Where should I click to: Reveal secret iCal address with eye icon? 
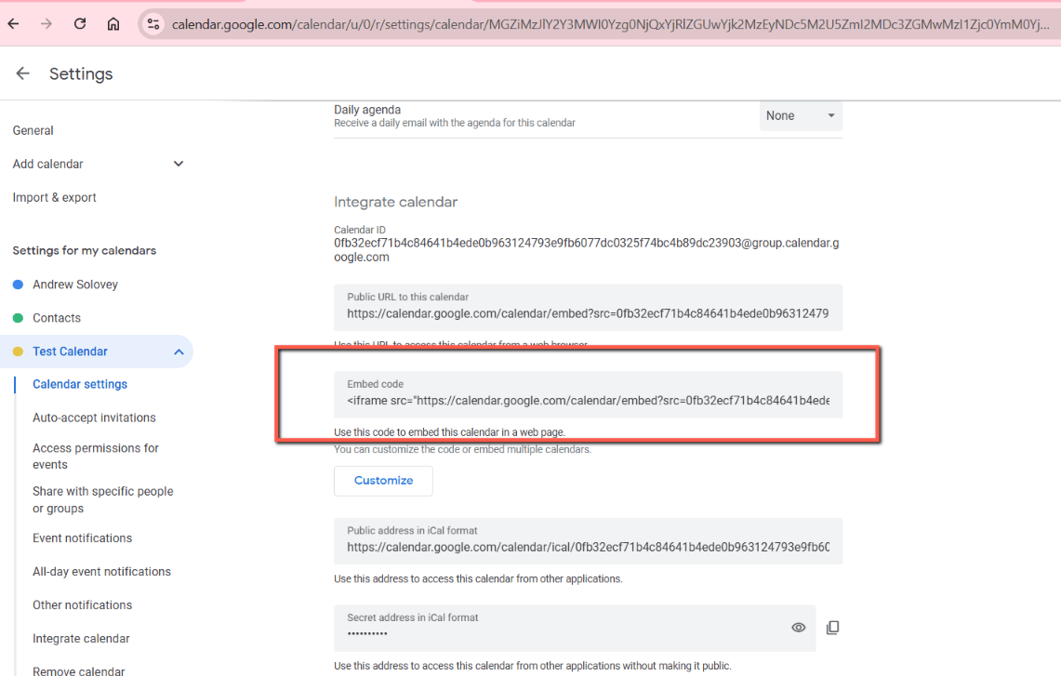pyautogui.click(x=799, y=628)
